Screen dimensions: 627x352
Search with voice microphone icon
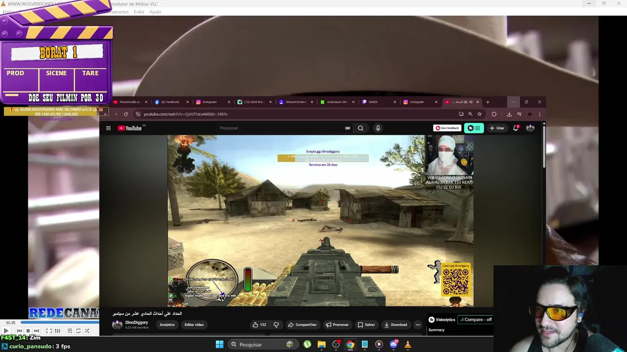(x=378, y=128)
